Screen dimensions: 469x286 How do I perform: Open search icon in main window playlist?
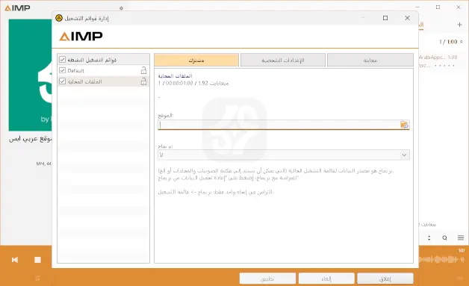(x=445, y=237)
